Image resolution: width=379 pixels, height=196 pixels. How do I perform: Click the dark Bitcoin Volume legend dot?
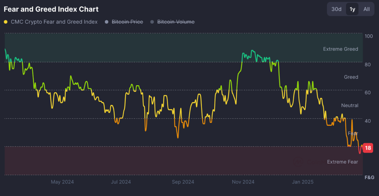[152, 22]
